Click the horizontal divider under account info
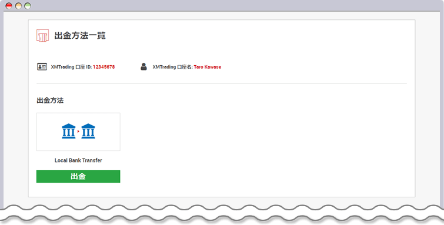 [x=222, y=83]
